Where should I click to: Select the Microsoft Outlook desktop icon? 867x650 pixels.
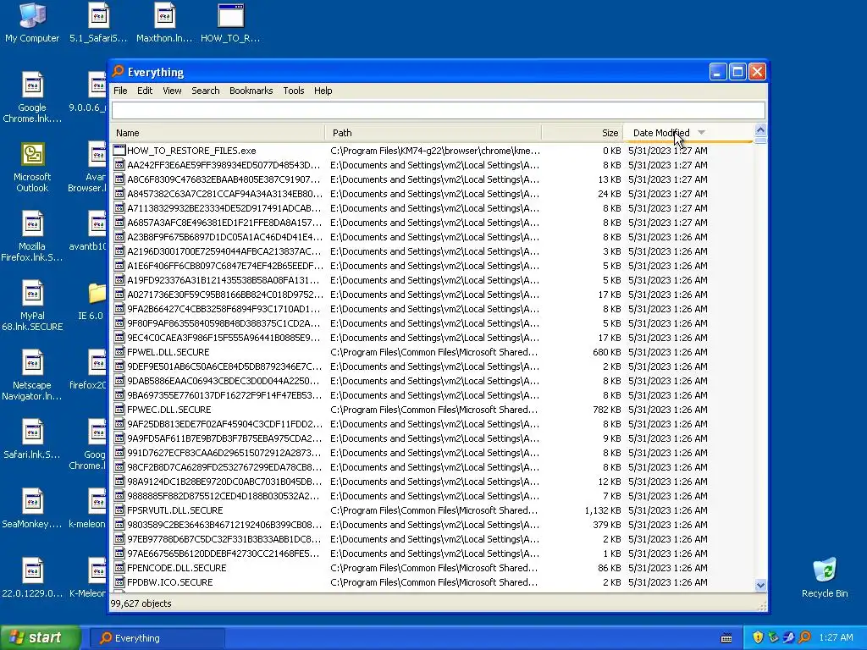coord(32,167)
